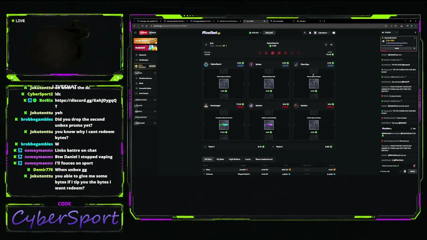Image resolution: width=427 pixels, height=240 pixels.
Task: Mute the battle sound speaker icon
Action: (331, 45)
